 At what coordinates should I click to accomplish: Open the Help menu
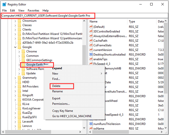[x=46, y=10]
